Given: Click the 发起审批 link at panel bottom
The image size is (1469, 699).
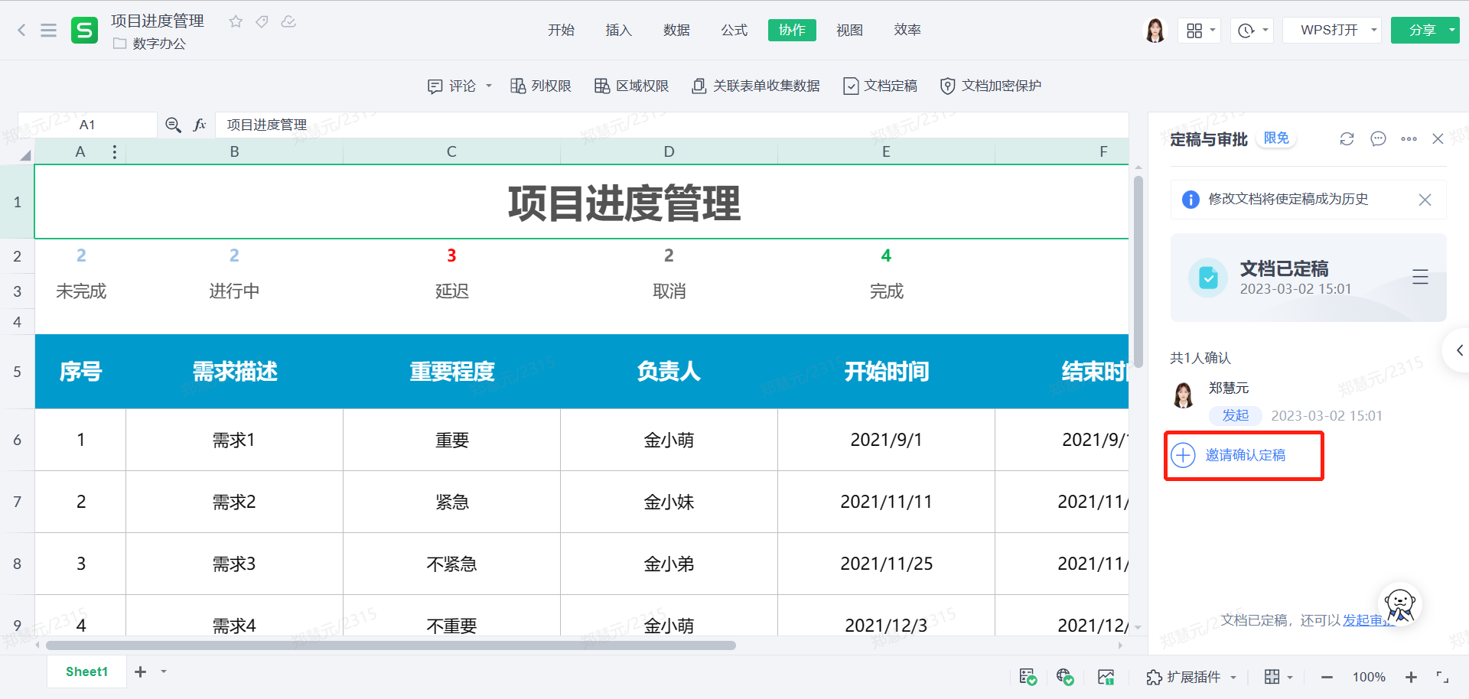Looking at the screenshot, I should click(x=1368, y=620).
